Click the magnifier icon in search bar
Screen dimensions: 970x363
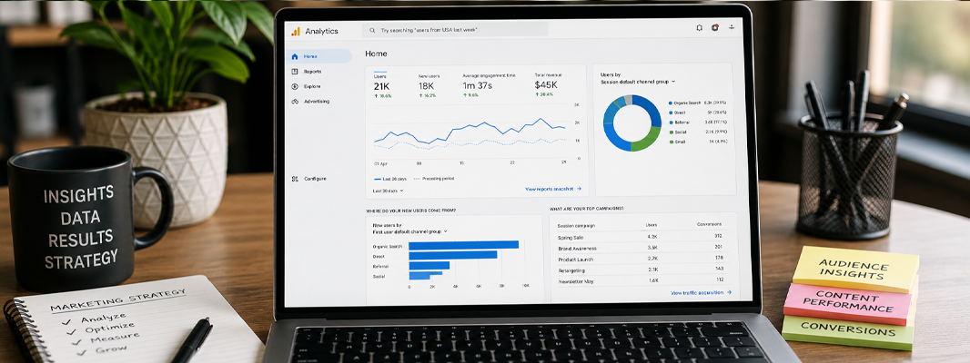pos(372,30)
